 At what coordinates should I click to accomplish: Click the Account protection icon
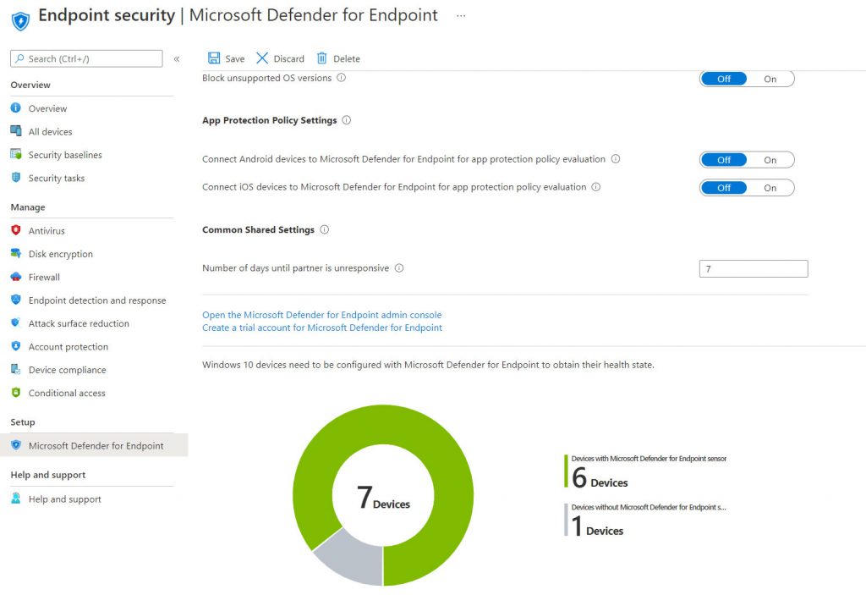(x=16, y=346)
